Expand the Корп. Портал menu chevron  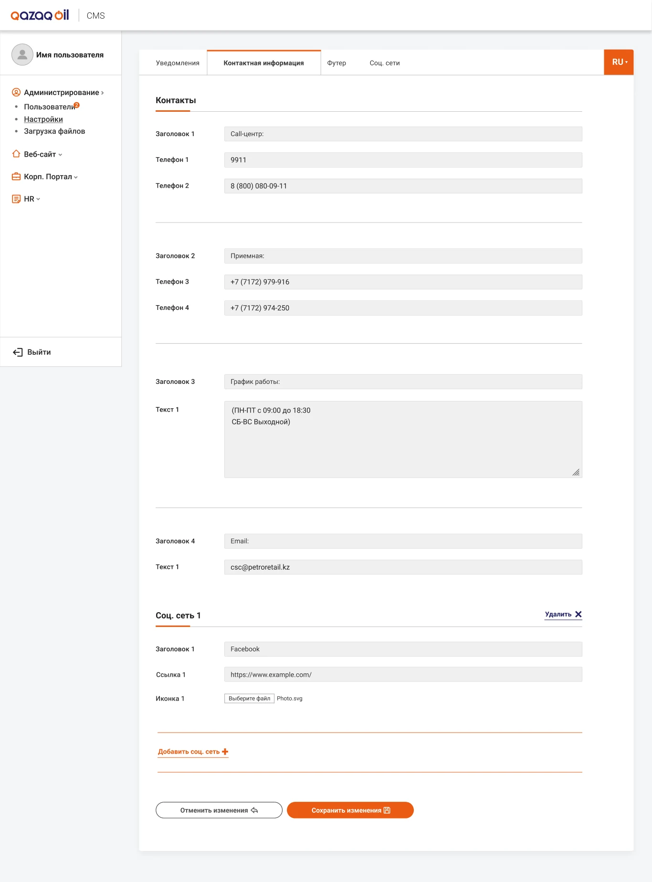[x=76, y=177]
